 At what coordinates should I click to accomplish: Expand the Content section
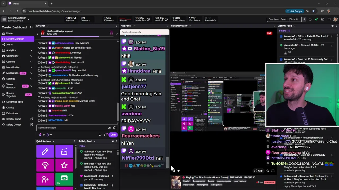coord(17,62)
